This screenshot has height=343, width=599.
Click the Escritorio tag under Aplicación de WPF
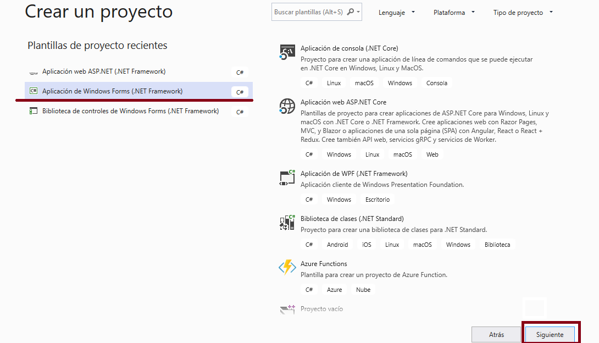click(x=378, y=200)
